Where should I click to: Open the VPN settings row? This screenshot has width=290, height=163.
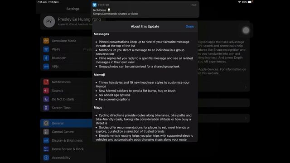tap(67, 67)
